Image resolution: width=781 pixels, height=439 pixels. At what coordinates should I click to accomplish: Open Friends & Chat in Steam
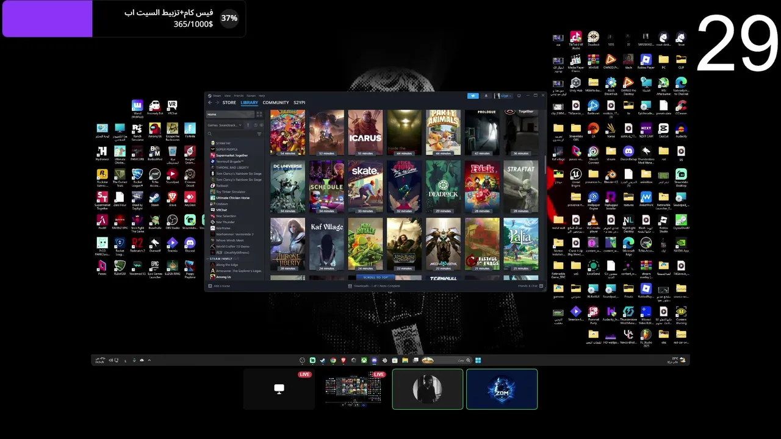tap(529, 286)
